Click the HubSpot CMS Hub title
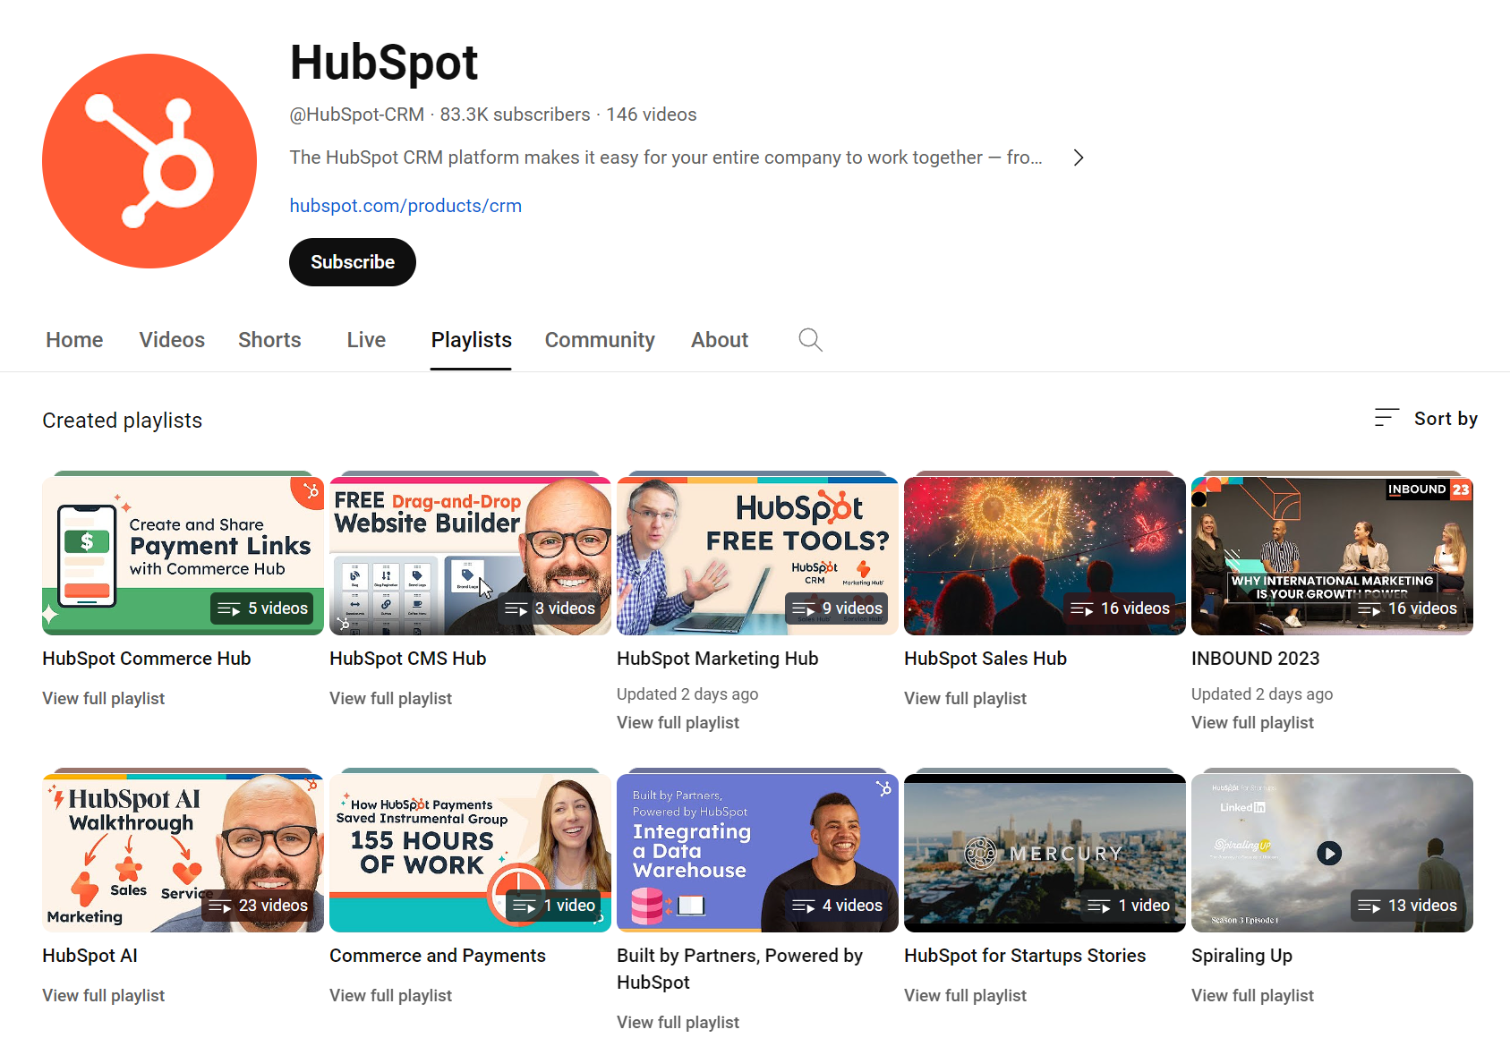 point(407,659)
